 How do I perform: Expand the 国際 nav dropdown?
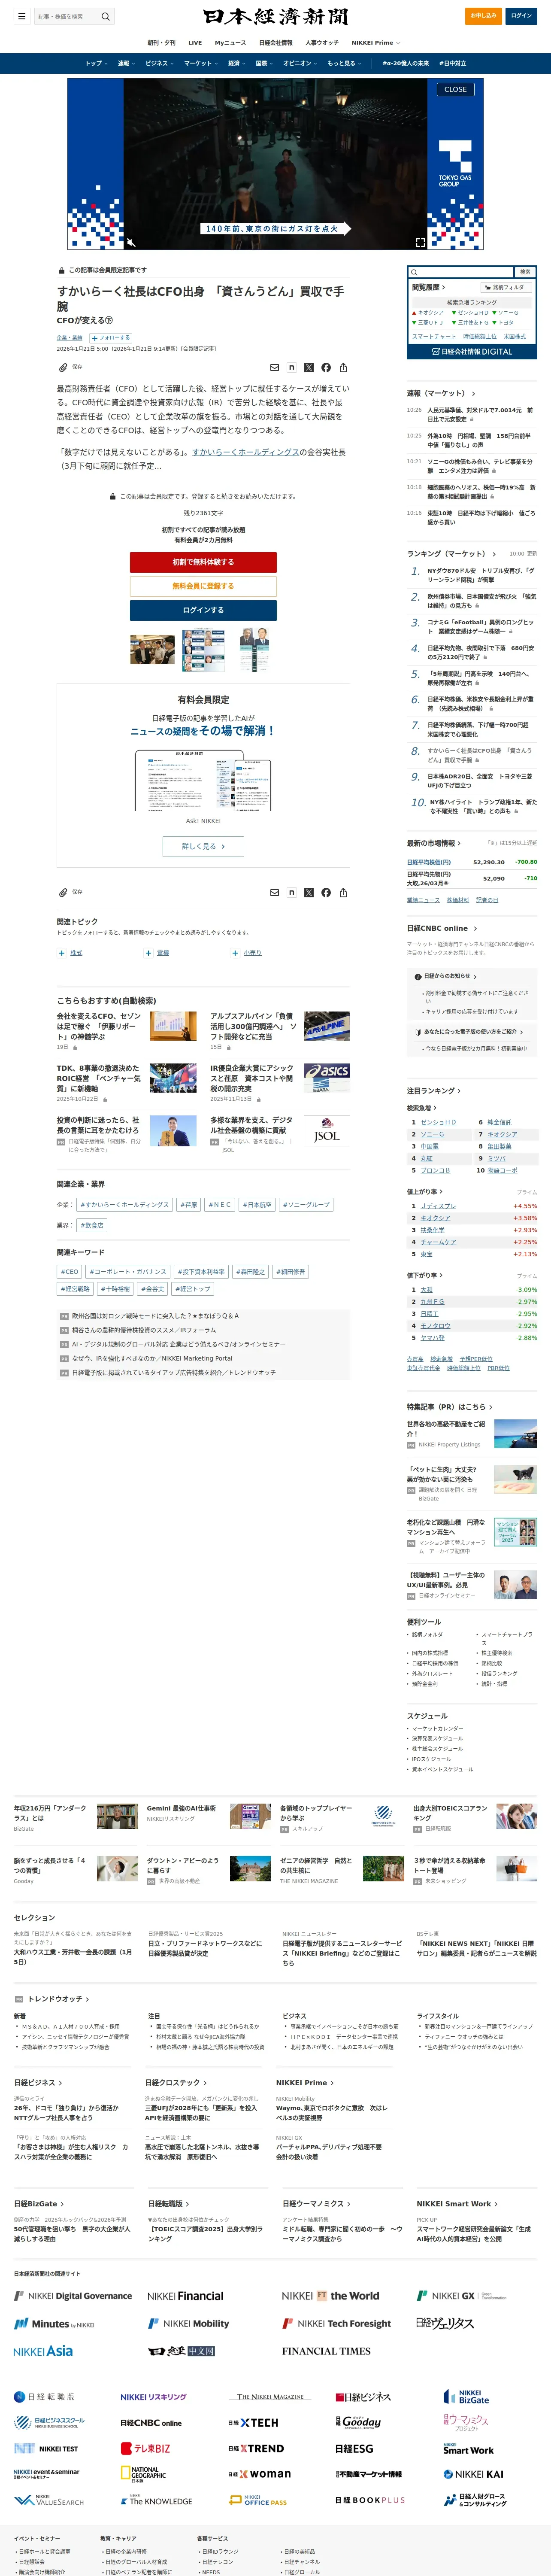point(264,63)
